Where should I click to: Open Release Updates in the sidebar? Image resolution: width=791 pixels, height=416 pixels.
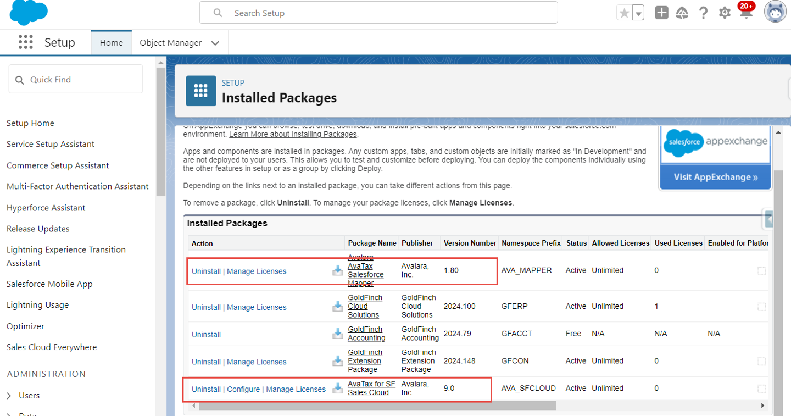point(38,229)
